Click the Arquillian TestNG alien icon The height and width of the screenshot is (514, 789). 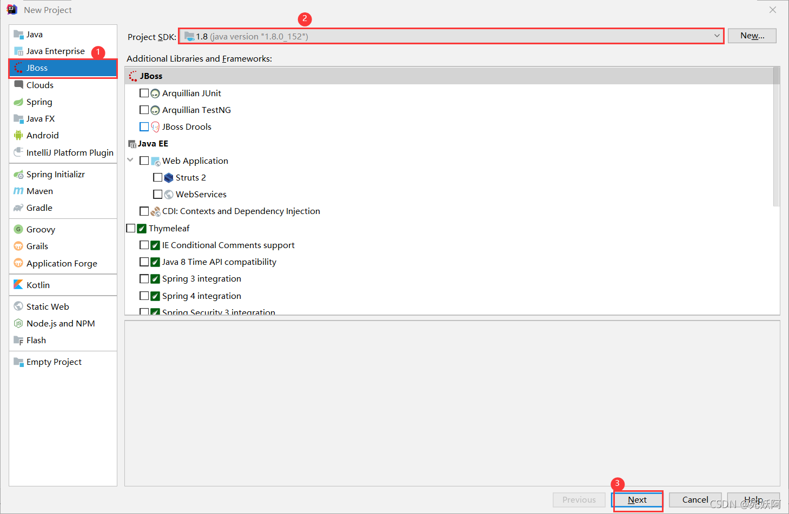click(x=155, y=110)
